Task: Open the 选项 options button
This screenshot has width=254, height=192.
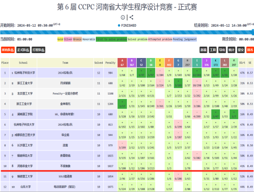Action: (x=203, y=50)
